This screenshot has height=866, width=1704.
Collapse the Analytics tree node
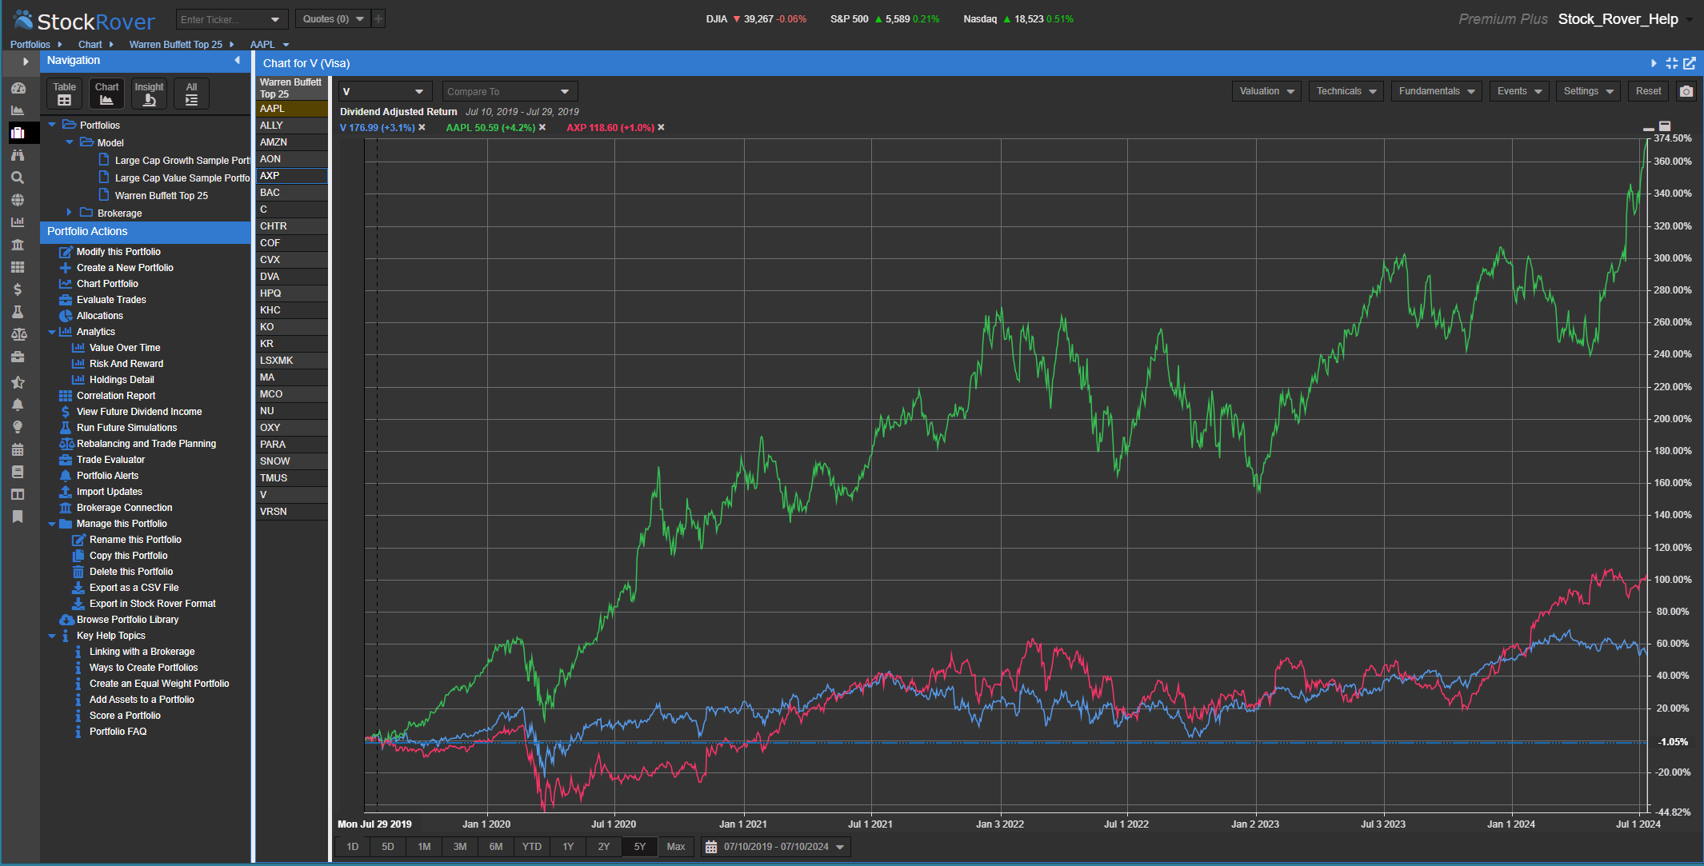(x=52, y=332)
